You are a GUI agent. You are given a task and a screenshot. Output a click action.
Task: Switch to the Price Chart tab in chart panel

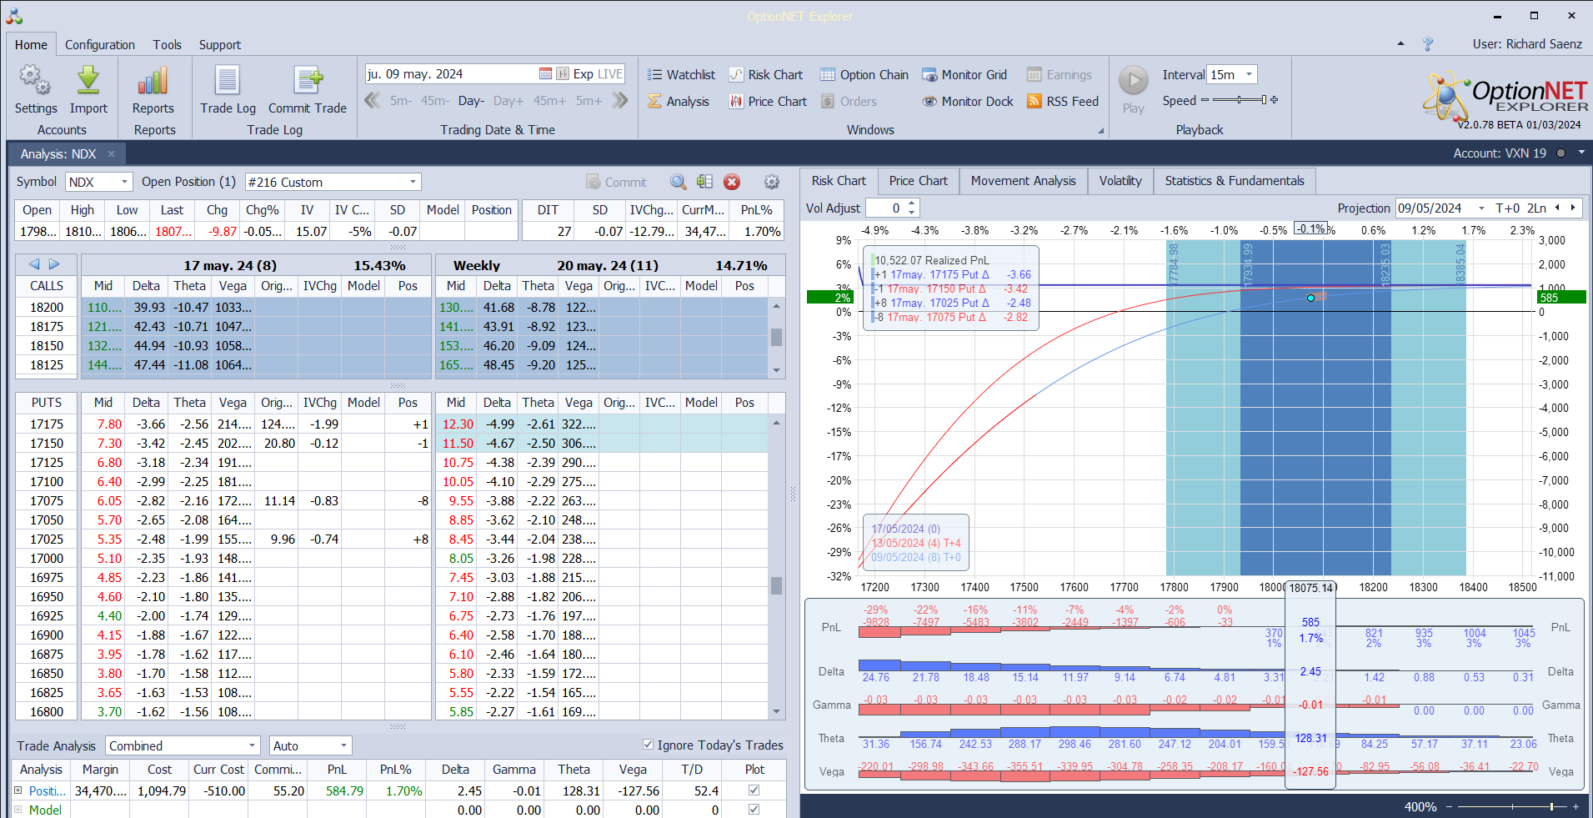pyautogui.click(x=918, y=181)
